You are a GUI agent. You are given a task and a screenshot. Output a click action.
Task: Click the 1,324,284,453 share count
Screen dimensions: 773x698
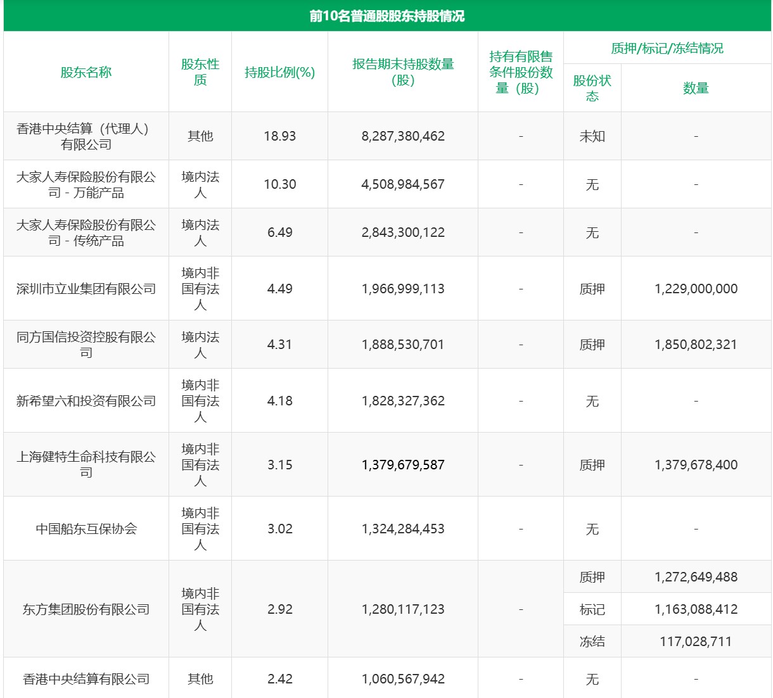click(403, 529)
